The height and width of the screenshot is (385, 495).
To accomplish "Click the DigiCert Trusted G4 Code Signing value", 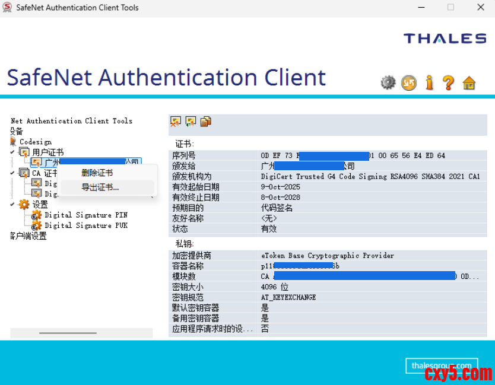I will click(x=370, y=176).
